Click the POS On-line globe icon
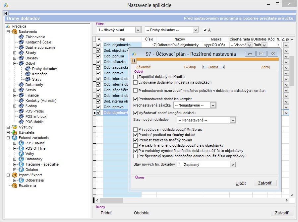 pyautogui.click(x=21, y=143)
